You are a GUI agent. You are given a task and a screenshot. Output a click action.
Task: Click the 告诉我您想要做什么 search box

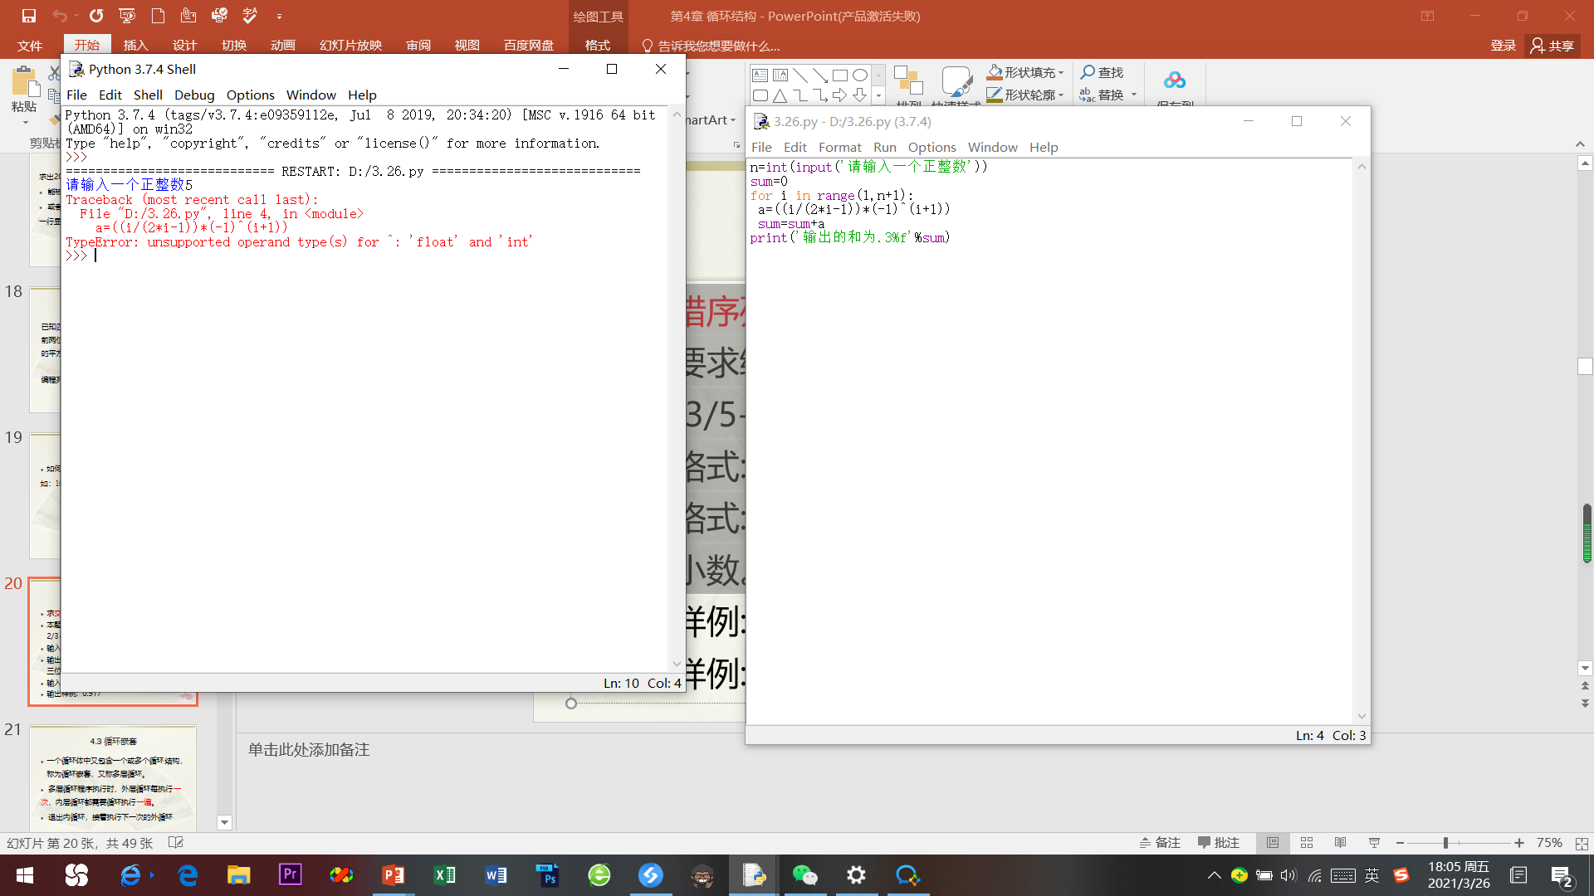pyautogui.click(x=711, y=46)
